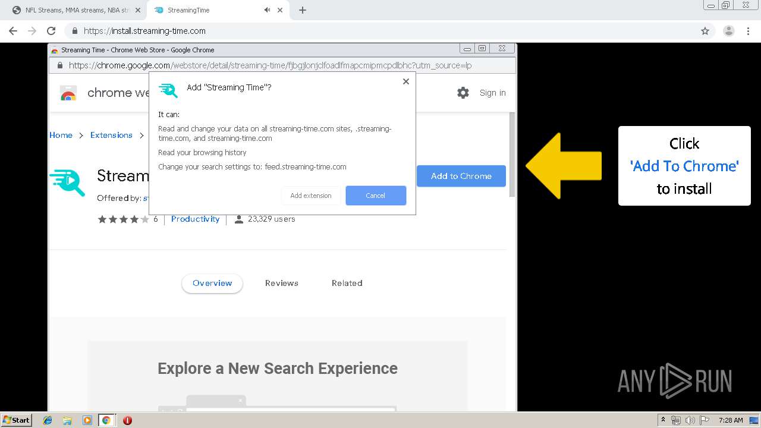Open a new browser tab
761x428 pixels.
point(303,10)
